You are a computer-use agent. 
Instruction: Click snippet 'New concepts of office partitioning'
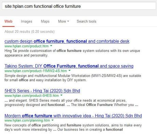pos(73,127)
